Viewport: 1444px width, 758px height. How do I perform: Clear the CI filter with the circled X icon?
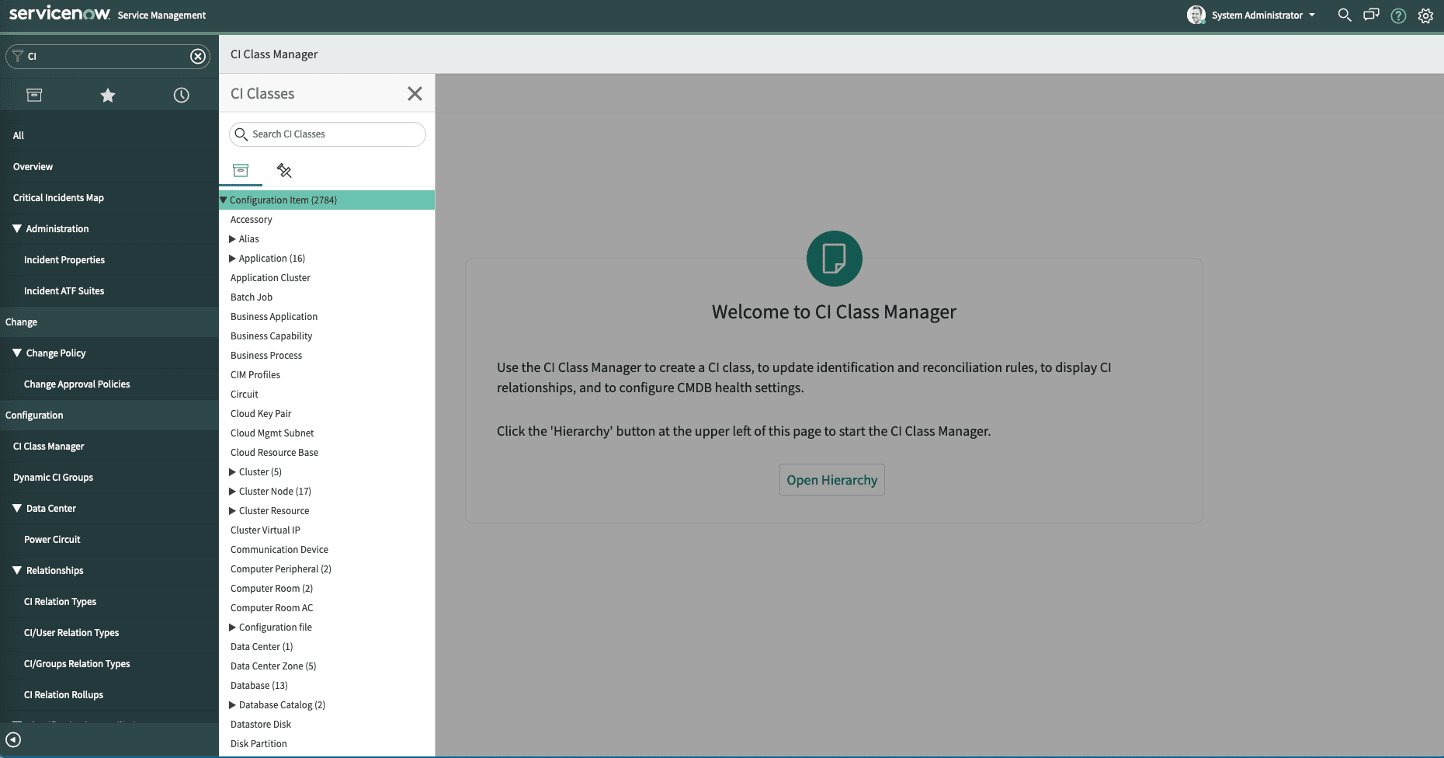pyautogui.click(x=198, y=56)
